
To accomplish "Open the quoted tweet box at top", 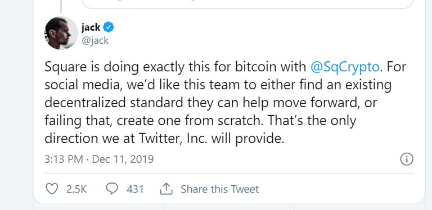I will (x=247, y=4).
